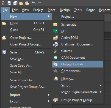This screenshot has width=111, height=108.
Task: Open the Place menu
Action: pos(52,10)
